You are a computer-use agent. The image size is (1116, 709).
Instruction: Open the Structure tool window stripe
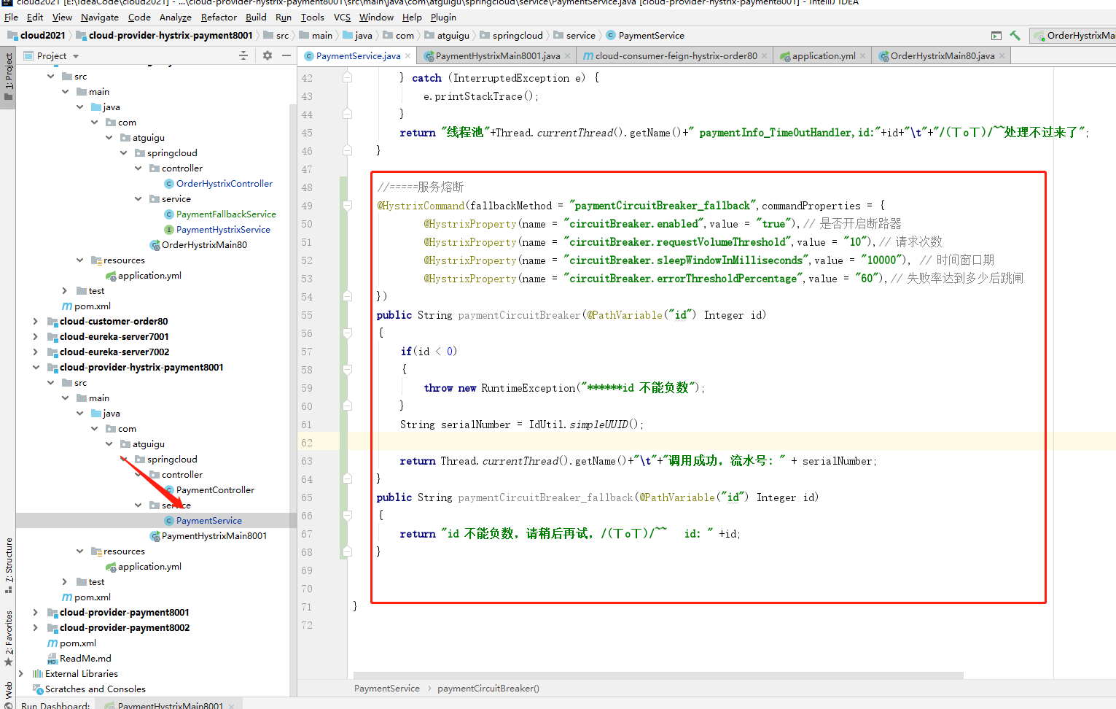[8, 565]
